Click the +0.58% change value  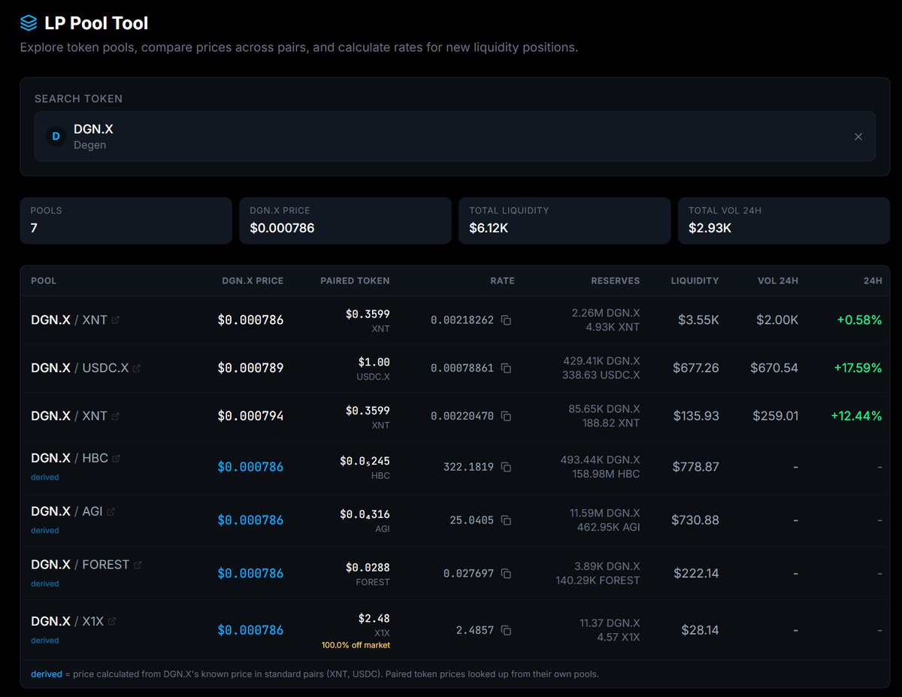pyautogui.click(x=859, y=320)
